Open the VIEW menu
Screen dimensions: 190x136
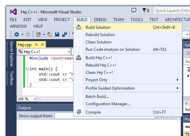tap(42, 20)
